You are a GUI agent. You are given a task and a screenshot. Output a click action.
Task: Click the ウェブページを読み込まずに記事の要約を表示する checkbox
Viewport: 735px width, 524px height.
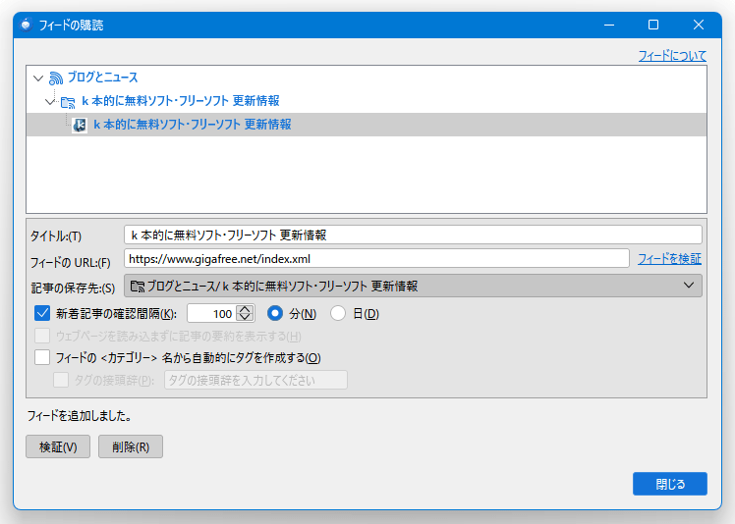pos(42,336)
